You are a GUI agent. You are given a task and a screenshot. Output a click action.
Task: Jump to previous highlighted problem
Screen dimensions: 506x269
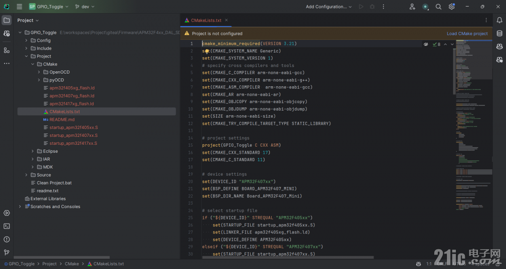(446, 44)
